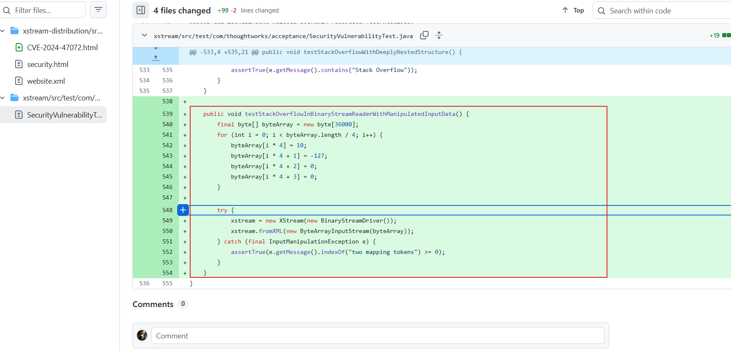Screen dimensions: 731x351
Task: Expand all lines icon beside file path
Action: 439,35
